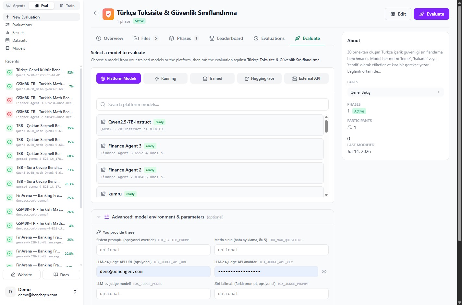
Task: Select the Evaluate tab
Action: 307,38
